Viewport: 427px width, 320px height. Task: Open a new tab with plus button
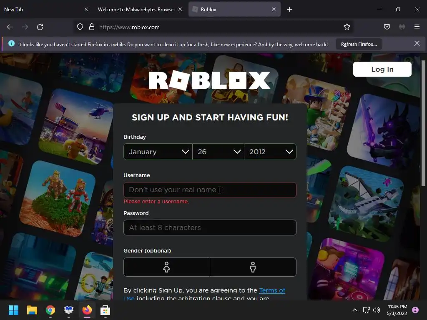coord(289,10)
